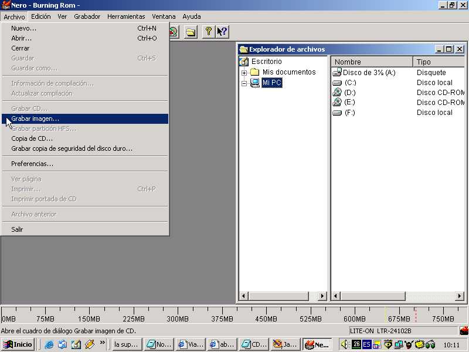The height and width of the screenshot is (352, 469).
Task: Sort by the Nombre column header
Action: click(x=372, y=62)
